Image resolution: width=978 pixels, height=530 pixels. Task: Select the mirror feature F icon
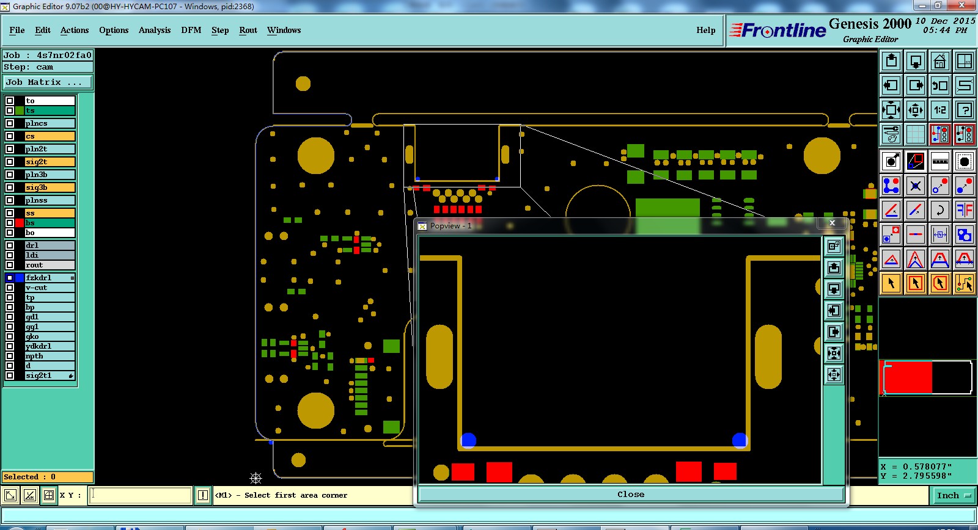(965, 210)
